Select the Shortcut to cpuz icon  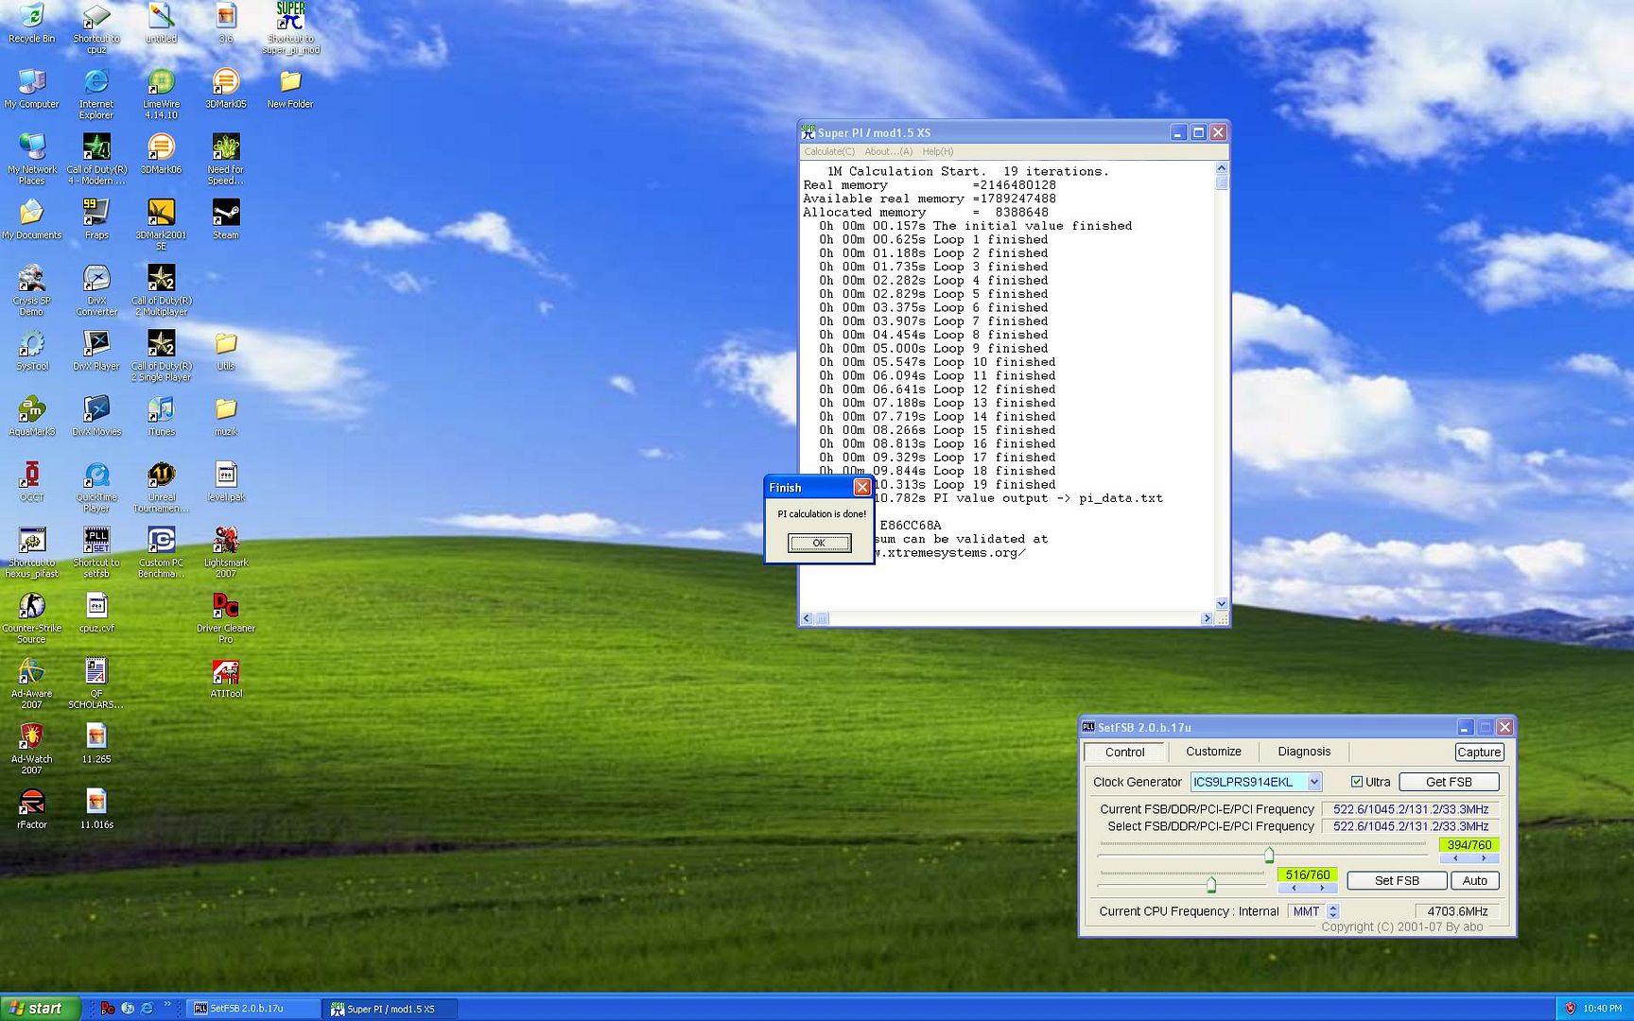click(96, 27)
